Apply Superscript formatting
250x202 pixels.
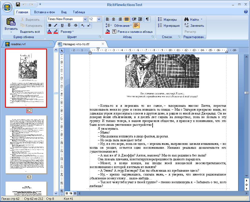coord(89,25)
